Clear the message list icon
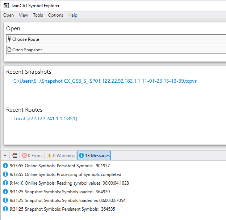 (x=14, y=155)
